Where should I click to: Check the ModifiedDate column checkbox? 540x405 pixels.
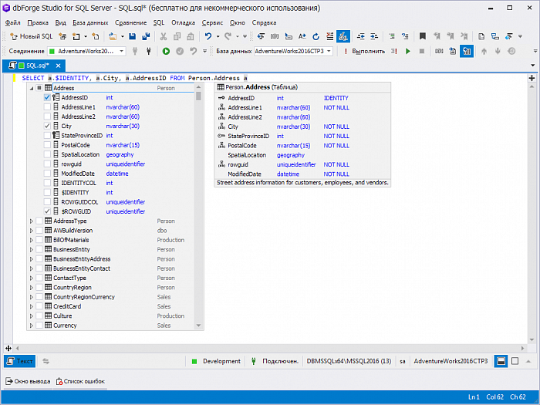click(47, 174)
